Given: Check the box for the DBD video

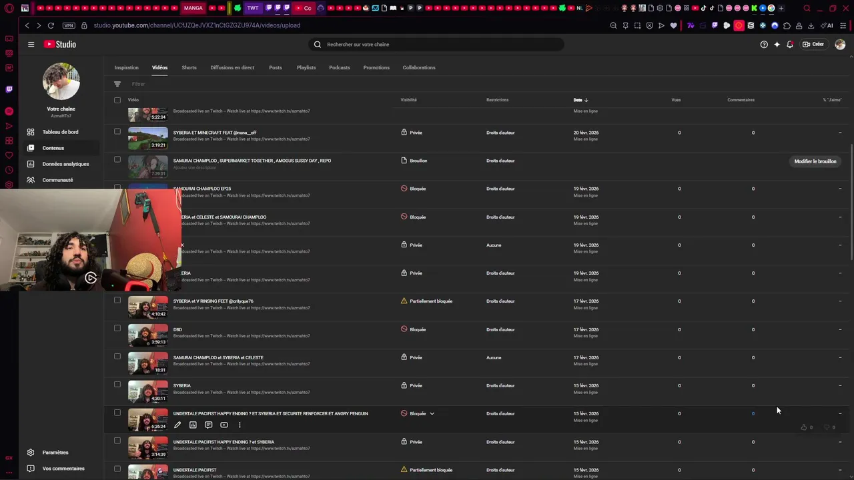Looking at the screenshot, I should tap(117, 328).
